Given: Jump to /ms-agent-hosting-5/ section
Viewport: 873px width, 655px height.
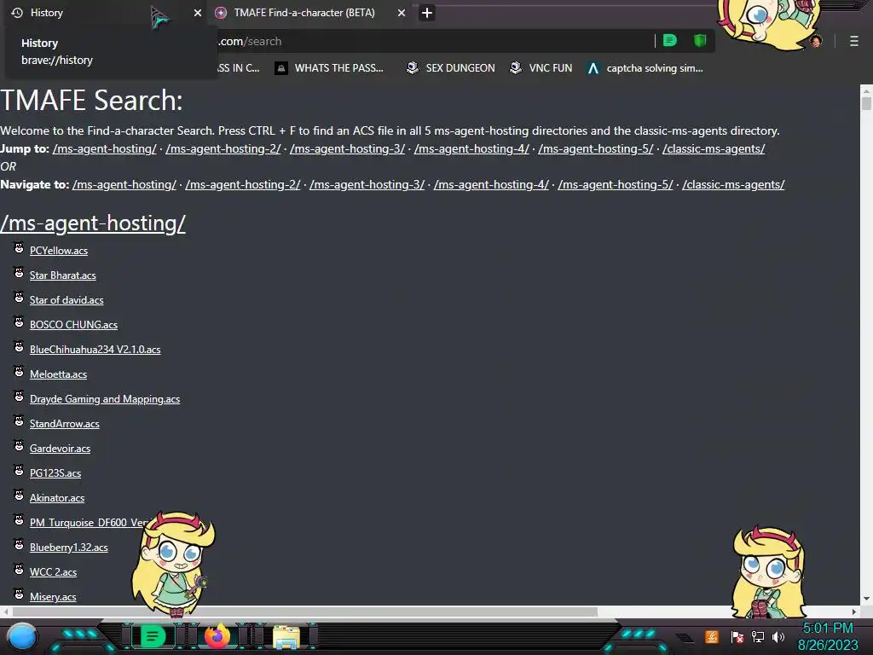Looking at the screenshot, I should tap(596, 148).
